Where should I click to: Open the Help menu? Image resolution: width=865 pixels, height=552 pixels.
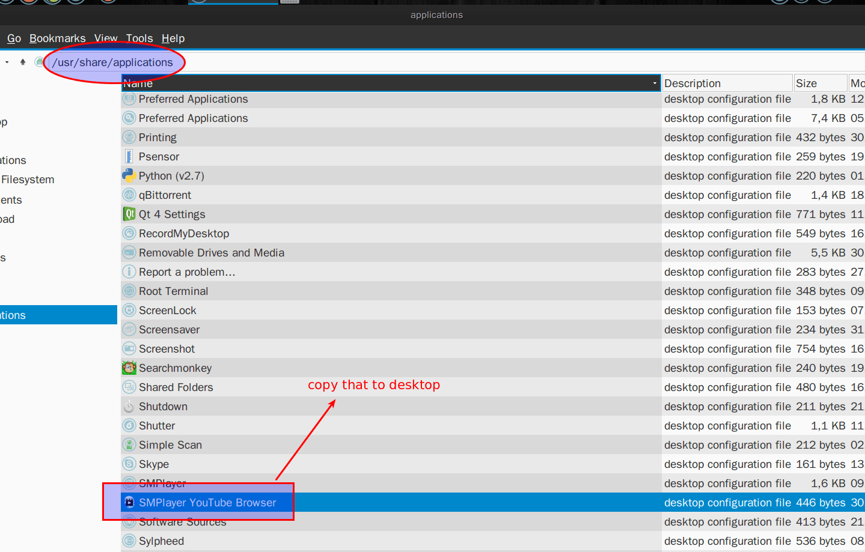tap(173, 38)
